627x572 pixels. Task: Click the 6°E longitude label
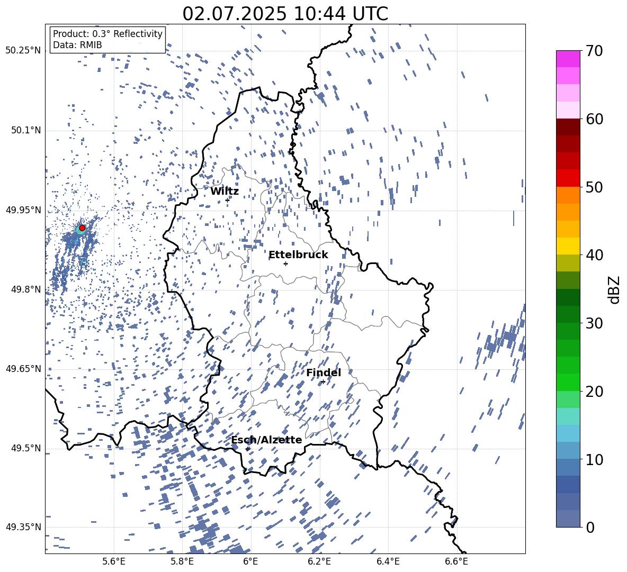click(250, 561)
